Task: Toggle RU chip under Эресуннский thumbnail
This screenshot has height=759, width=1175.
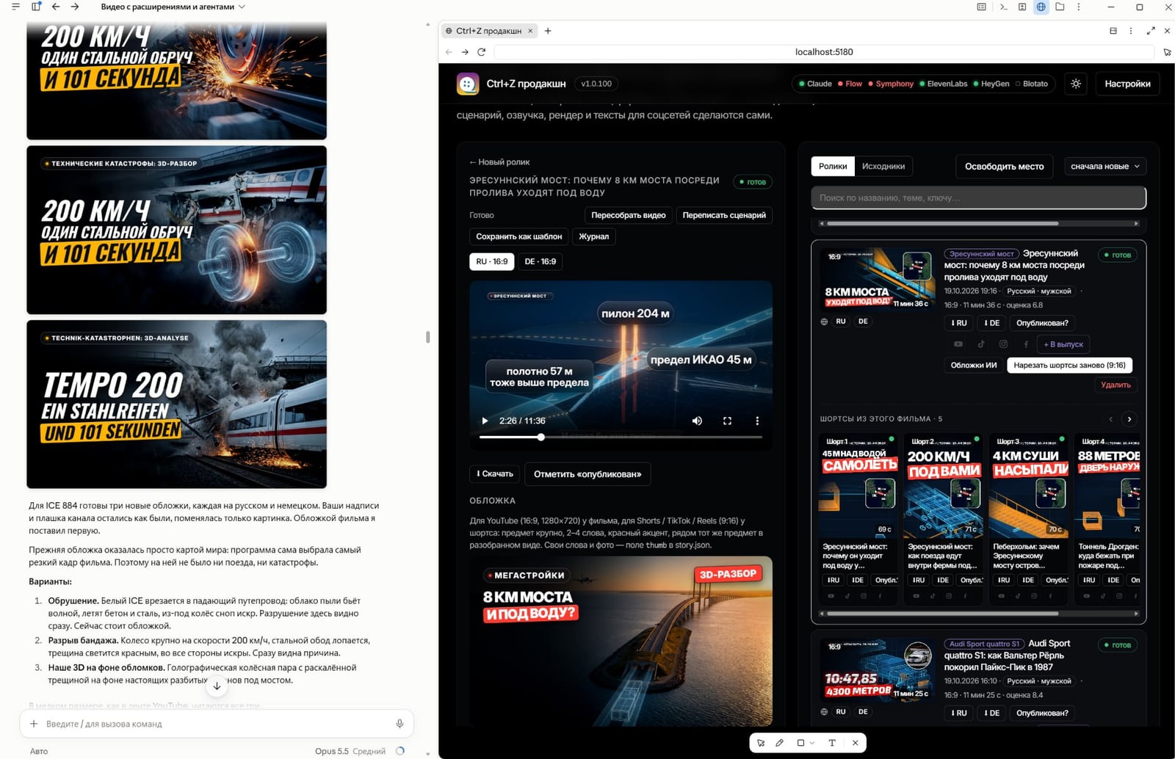Action: click(x=841, y=322)
